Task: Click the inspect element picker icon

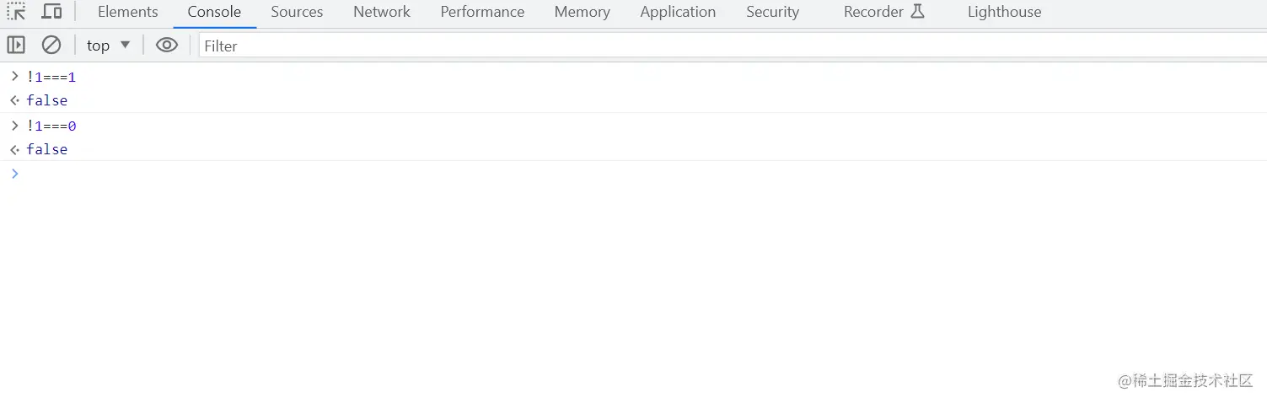Action: [16, 12]
